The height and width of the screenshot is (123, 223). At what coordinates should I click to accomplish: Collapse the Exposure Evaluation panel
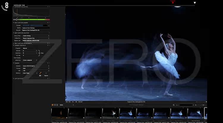coord(13,7)
